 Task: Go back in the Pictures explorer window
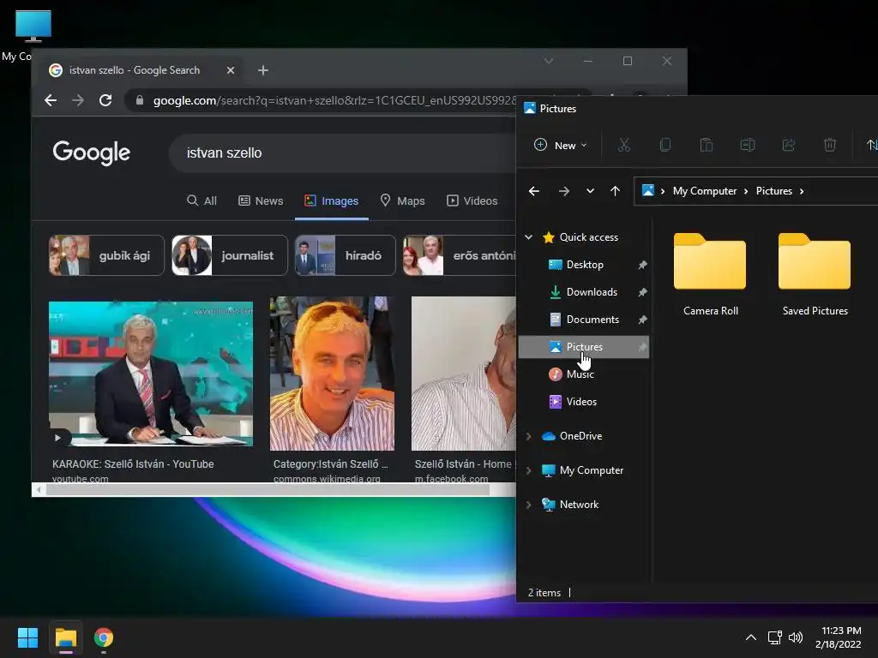534,191
